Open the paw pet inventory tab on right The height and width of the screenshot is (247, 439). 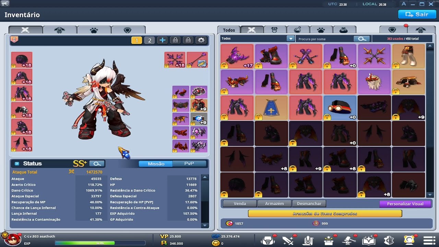321,30
